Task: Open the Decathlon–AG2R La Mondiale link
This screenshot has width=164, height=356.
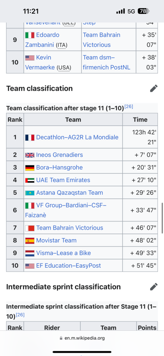Action: [x=77, y=137]
